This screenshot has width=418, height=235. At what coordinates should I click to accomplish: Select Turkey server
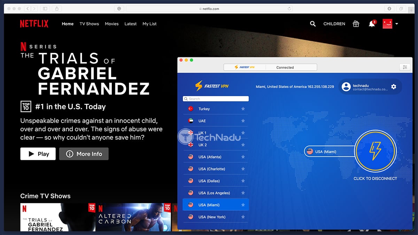(x=216, y=109)
